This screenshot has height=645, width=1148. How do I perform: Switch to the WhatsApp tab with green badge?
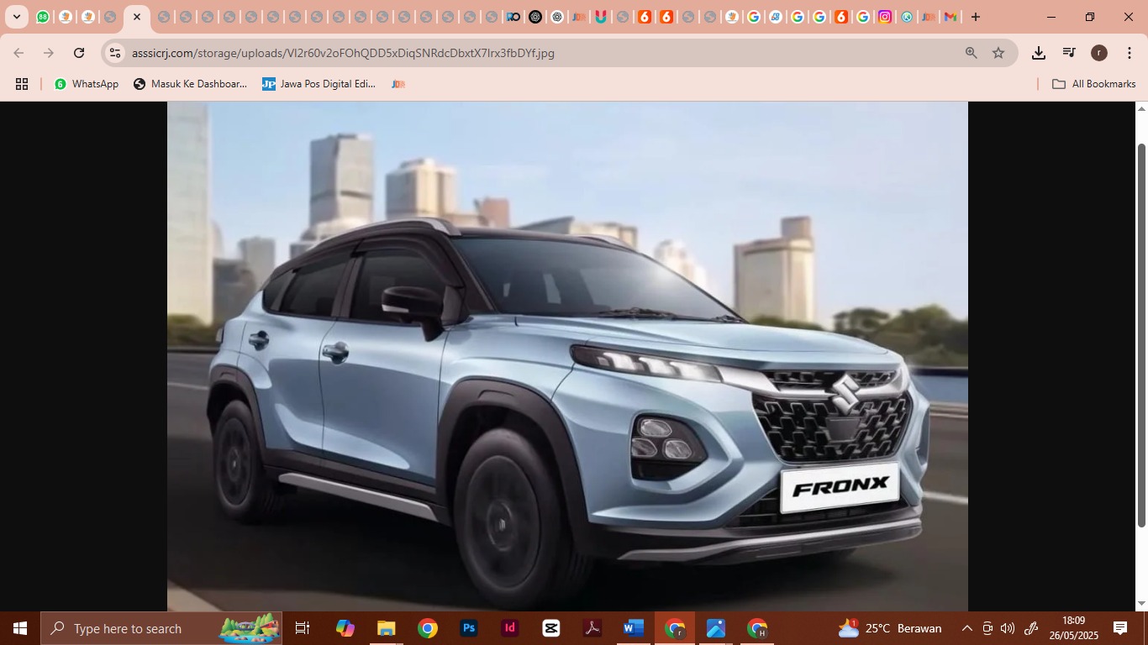tap(43, 17)
